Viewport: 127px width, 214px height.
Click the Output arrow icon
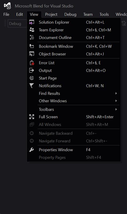pos(32,70)
